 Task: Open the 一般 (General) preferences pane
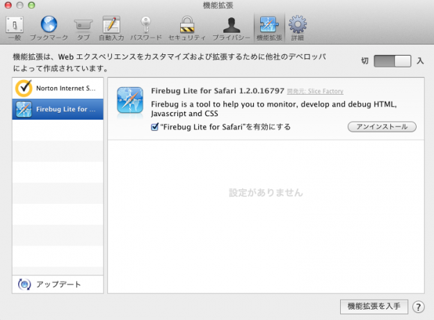pos(15,29)
